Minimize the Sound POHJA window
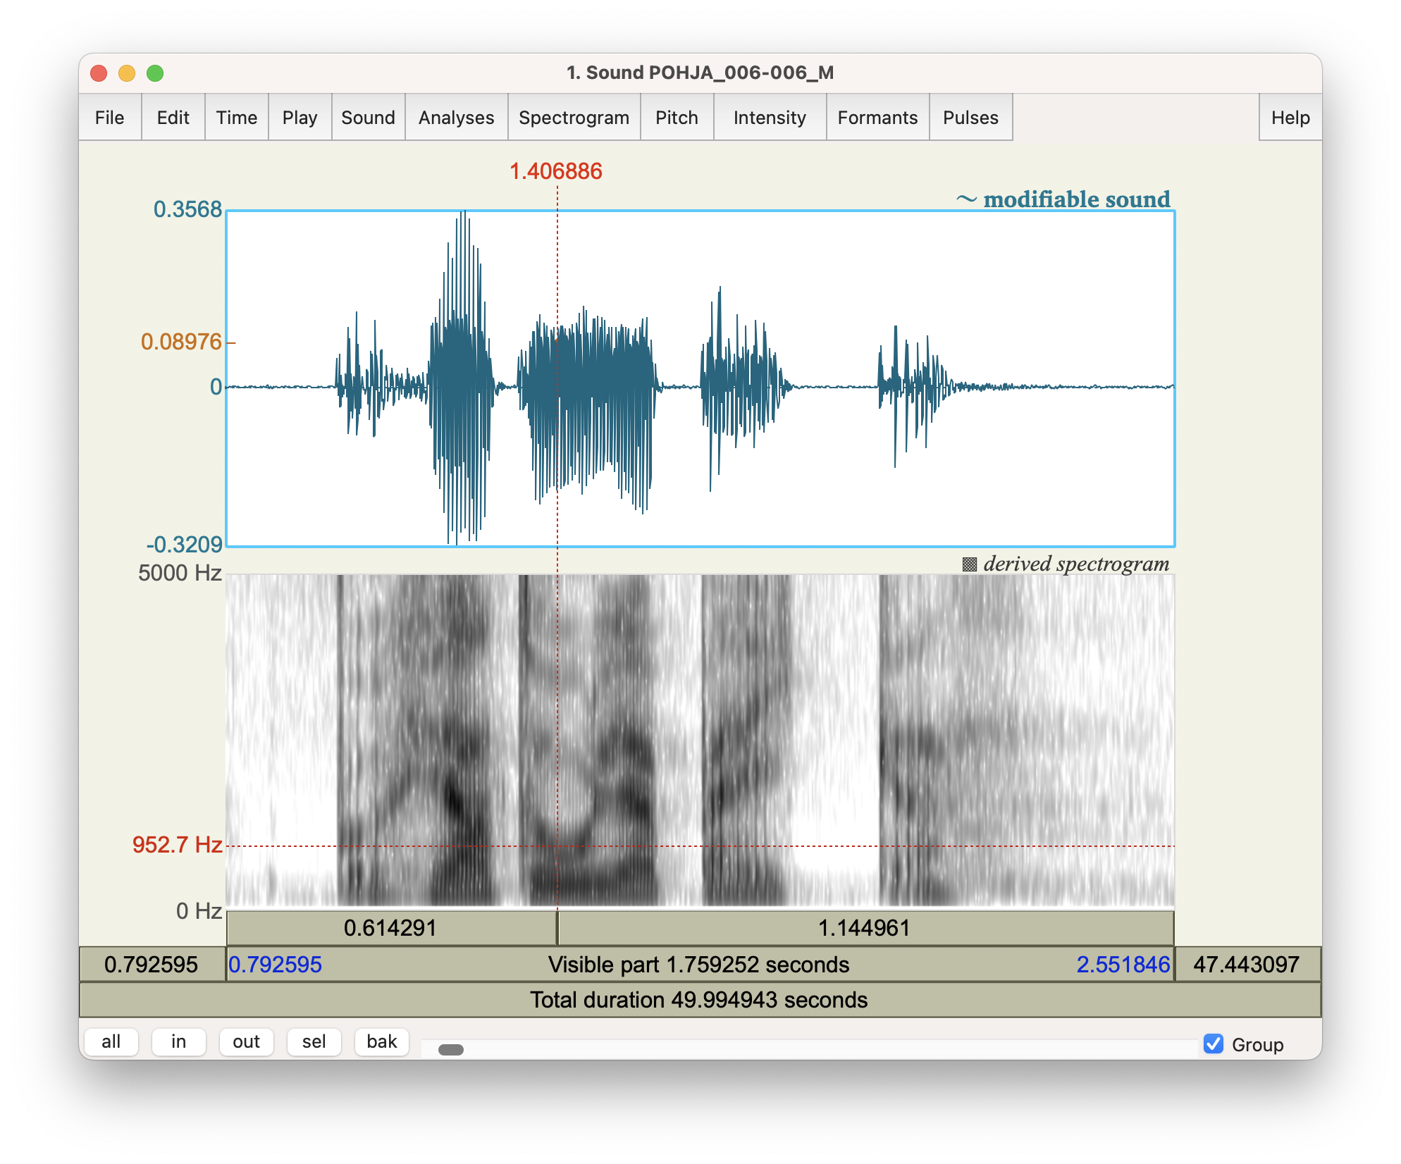1401x1164 pixels. click(127, 73)
